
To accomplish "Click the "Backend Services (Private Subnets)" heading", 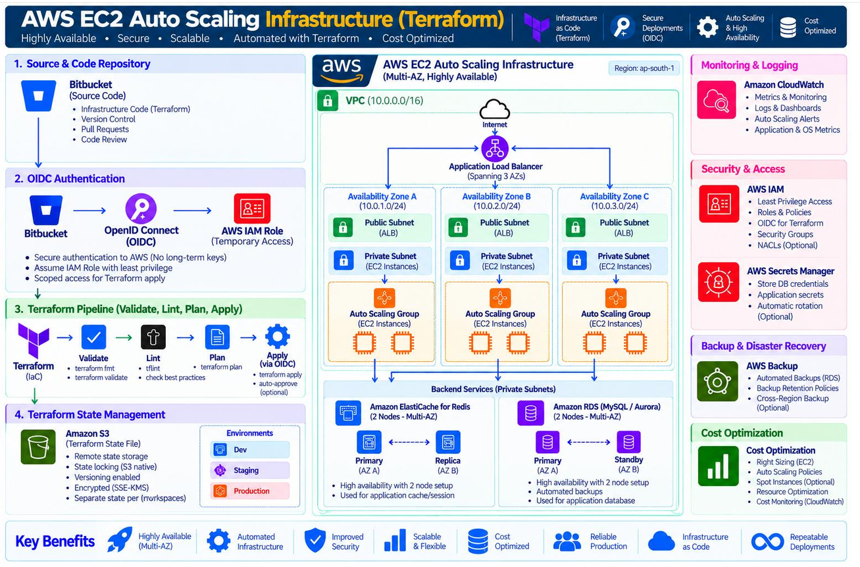I will point(493,389).
